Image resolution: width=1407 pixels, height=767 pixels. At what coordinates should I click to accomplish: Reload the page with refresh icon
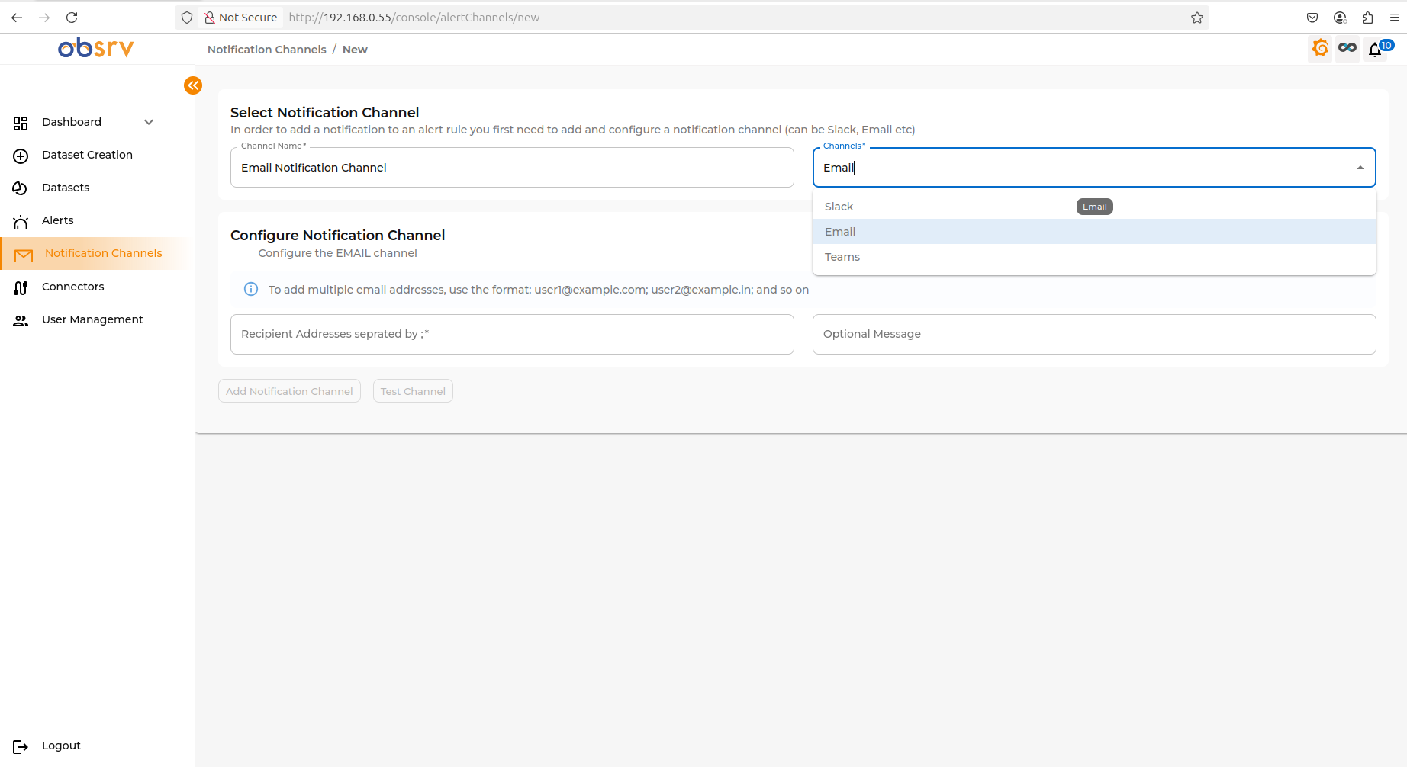pos(72,18)
